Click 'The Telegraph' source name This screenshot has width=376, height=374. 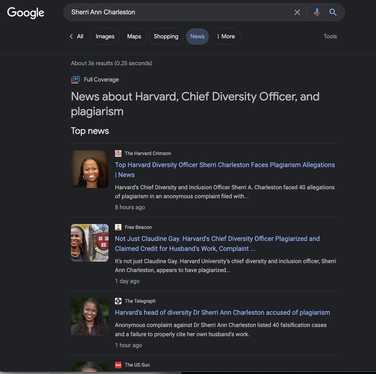pos(140,301)
